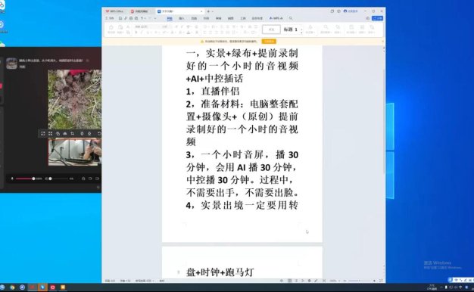Click the red microphone volume slider
Screen dimensions: 474x292
point(26,179)
